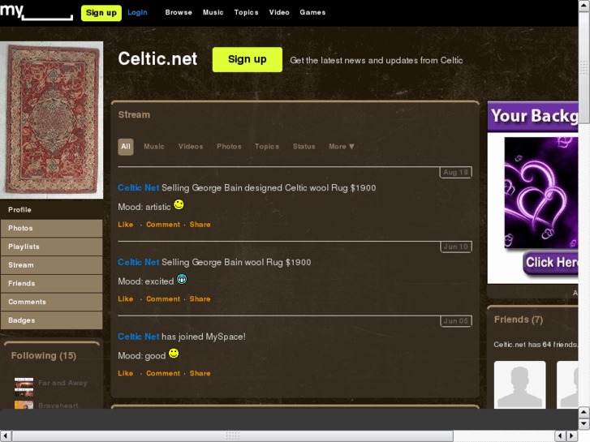The image size is (590, 442).
Task: Open the Stream sidebar item
Action: (x=52, y=265)
